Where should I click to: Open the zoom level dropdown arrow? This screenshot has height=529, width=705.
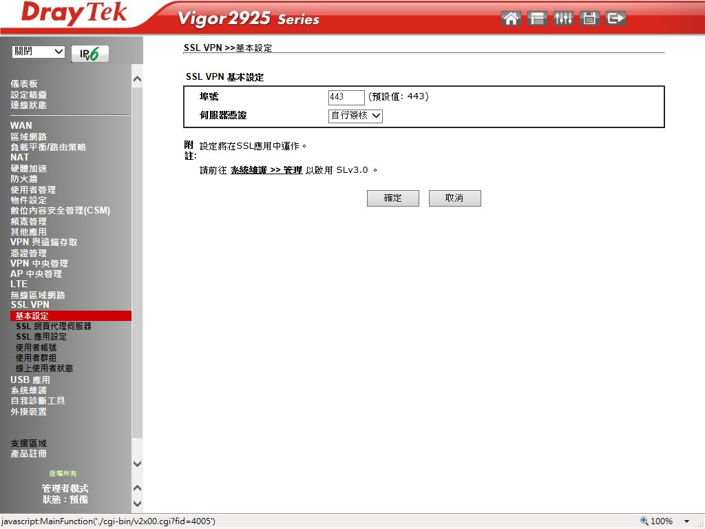click(x=686, y=521)
